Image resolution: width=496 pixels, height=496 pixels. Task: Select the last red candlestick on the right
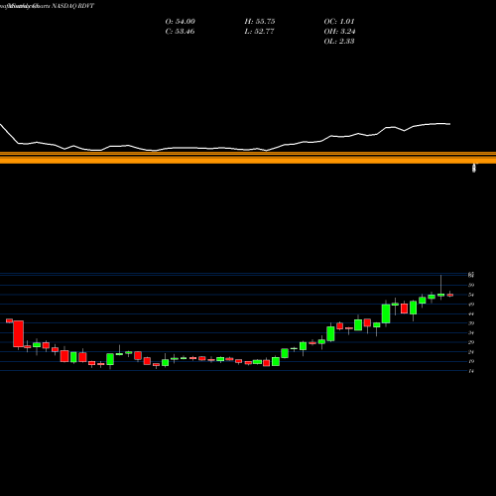click(x=450, y=295)
